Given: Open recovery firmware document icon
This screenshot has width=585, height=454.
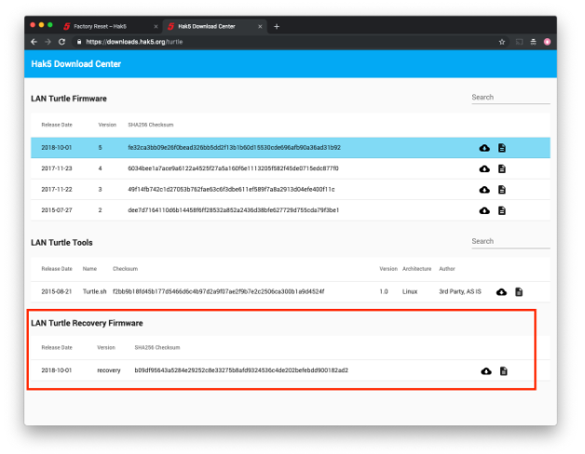Looking at the screenshot, I should (x=503, y=371).
